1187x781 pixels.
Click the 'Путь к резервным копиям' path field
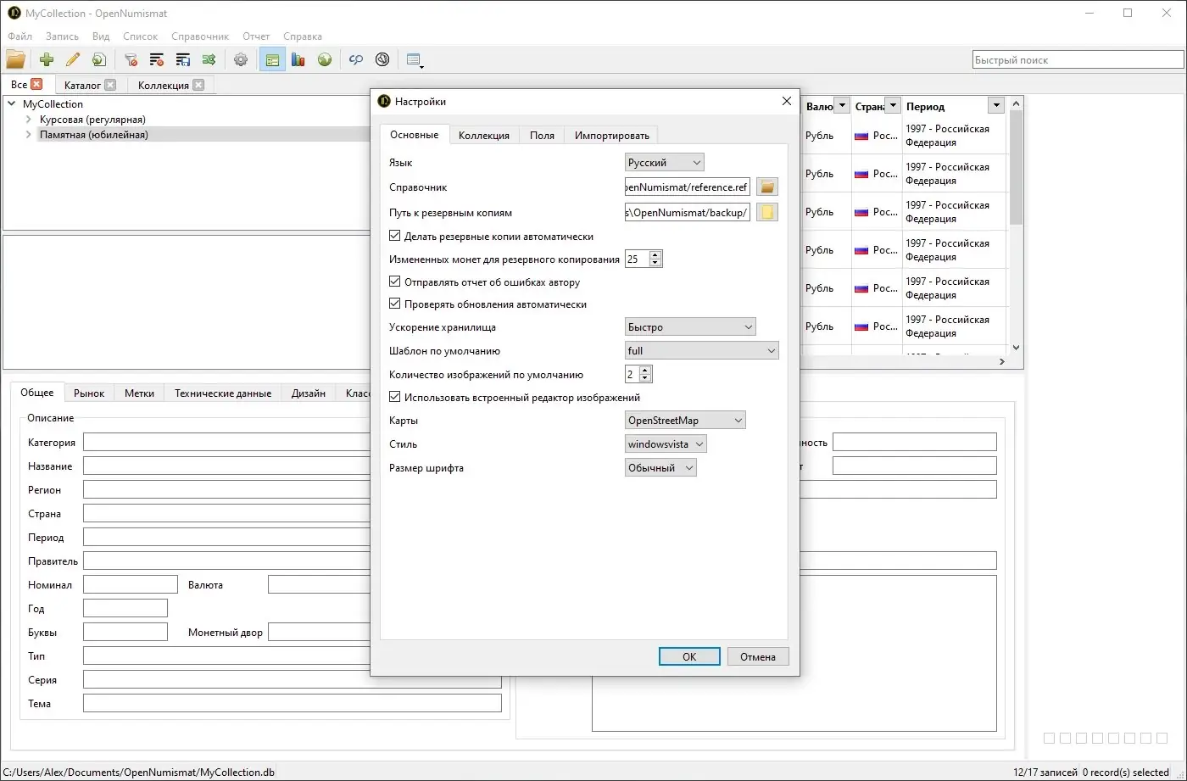click(x=688, y=212)
